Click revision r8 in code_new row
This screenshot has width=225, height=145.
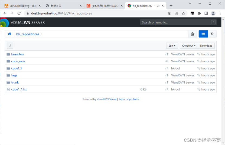coord(167,61)
